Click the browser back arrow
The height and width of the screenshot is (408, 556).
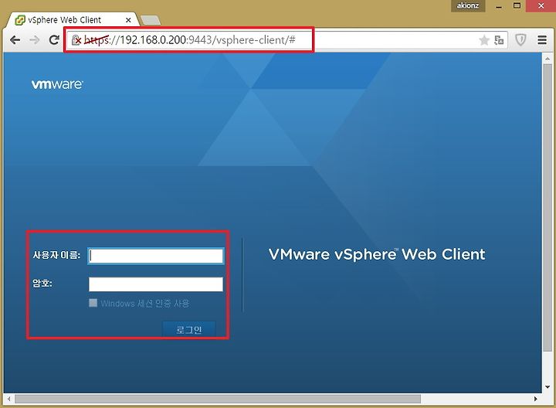(x=15, y=40)
